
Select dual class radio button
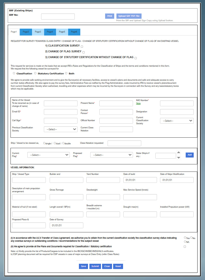tap(55, 143)
